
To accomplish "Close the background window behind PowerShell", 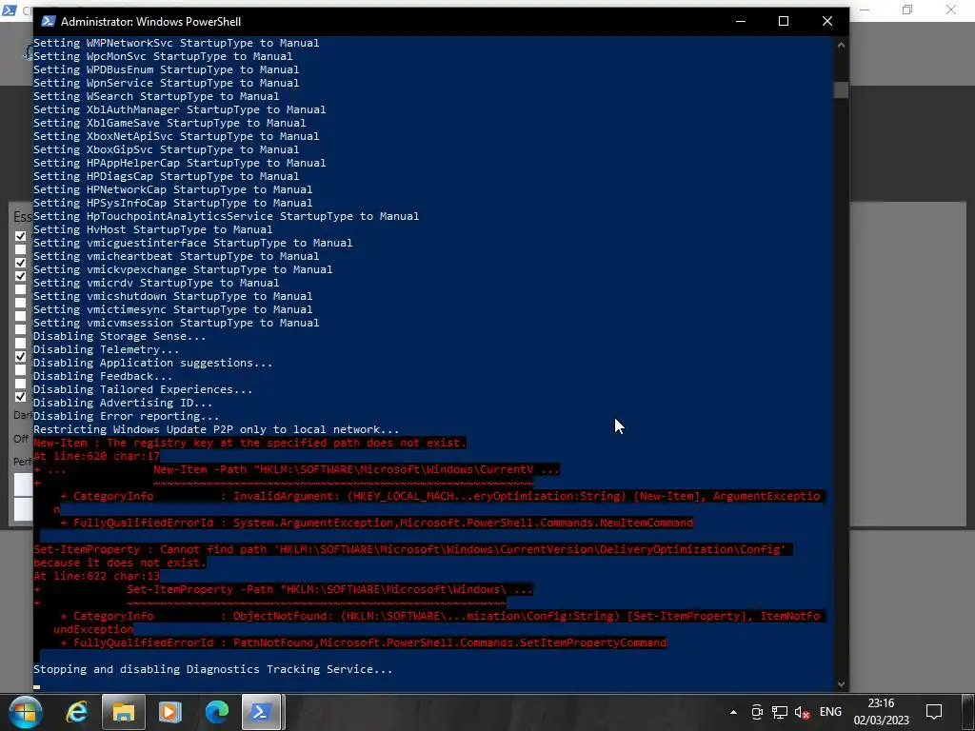I will 951,10.
